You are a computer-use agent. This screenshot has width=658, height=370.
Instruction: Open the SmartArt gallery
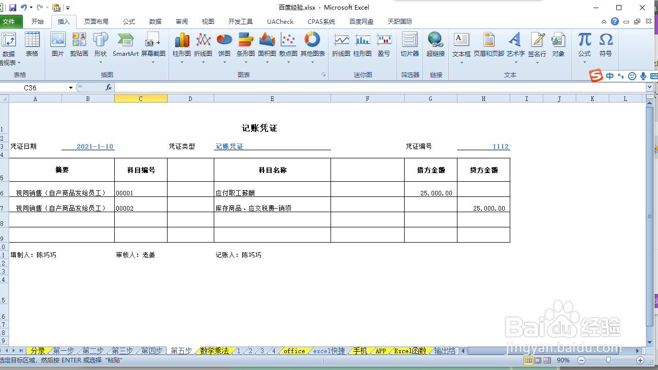(125, 46)
